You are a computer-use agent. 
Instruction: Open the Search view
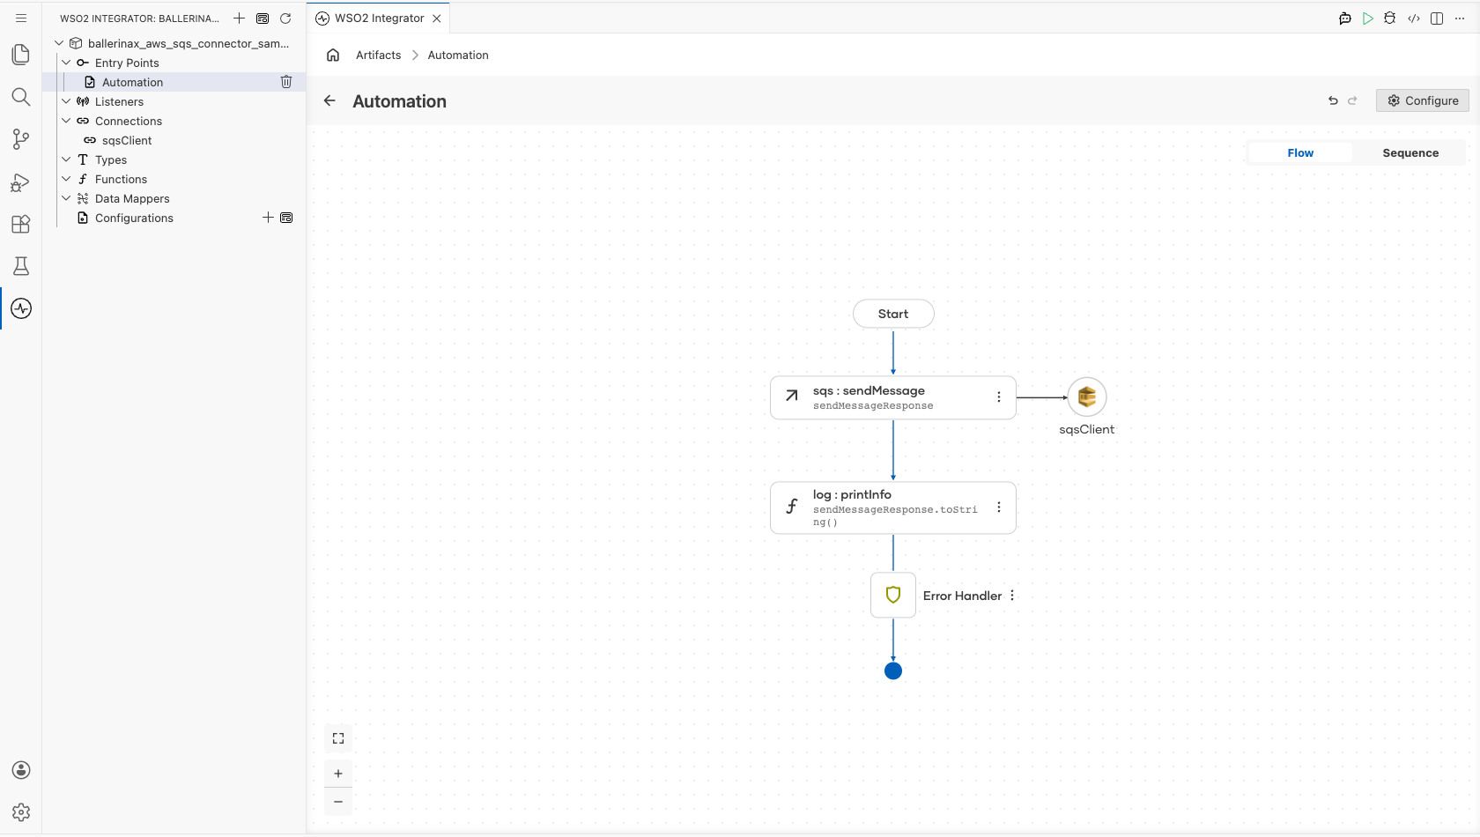[x=21, y=97]
